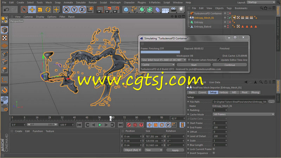Select Edges mode icon
Viewport: 281px width, 158px height.
coord(5,62)
